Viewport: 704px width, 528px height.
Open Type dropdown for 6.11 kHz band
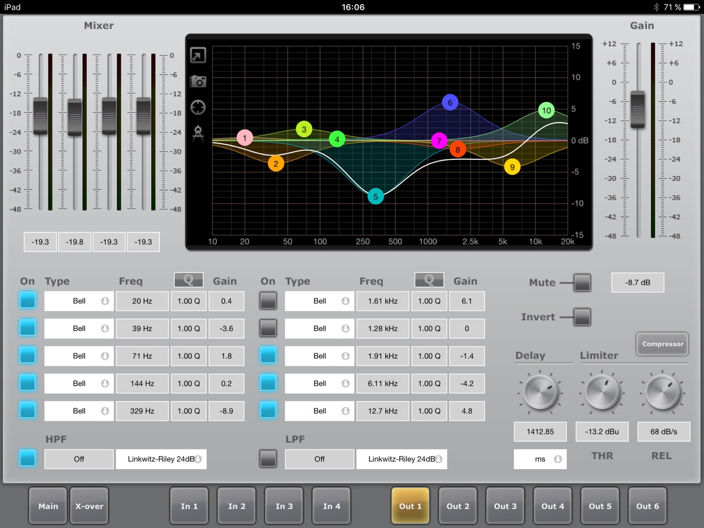pyautogui.click(x=320, y=383)
